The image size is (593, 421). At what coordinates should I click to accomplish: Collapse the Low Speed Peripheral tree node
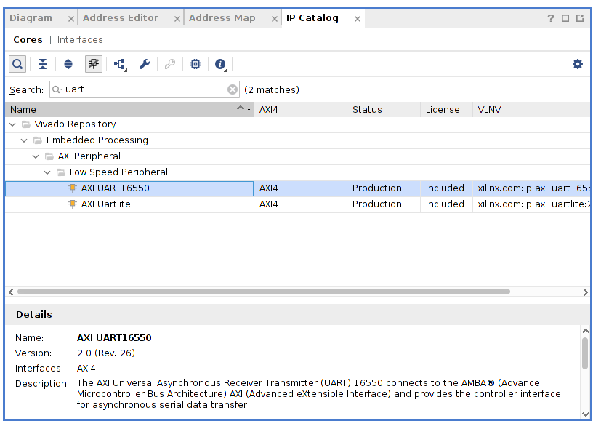click(47, 172)
